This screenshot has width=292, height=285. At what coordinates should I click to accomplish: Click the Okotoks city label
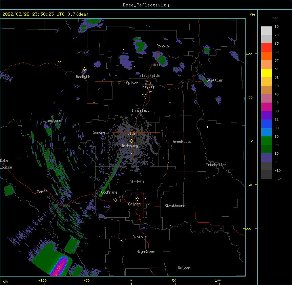(x=140, y=237)
